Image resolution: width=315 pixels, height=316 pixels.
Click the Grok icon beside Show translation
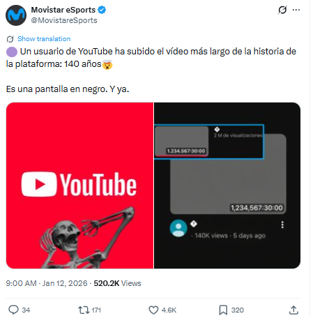[x=10, y=39]
